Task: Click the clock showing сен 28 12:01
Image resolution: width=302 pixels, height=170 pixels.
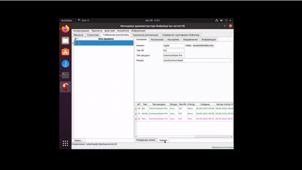Action: coord(152,20)
